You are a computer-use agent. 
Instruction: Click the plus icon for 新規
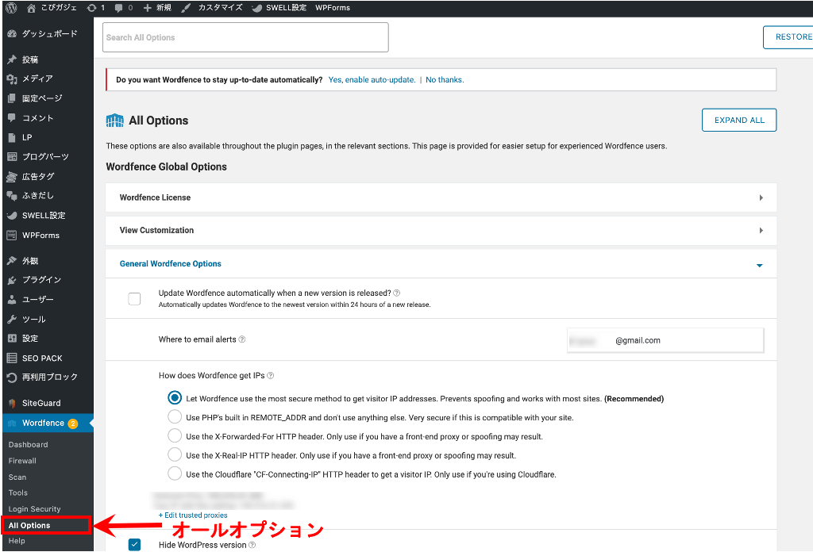147,8
